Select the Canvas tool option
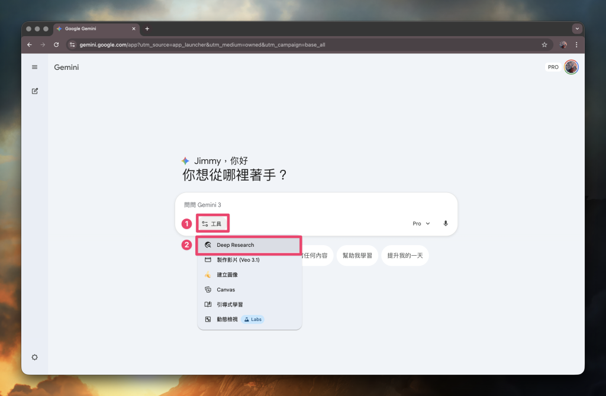Image resolution: width=606 pixels, height=396 pixels. click(225, 289)
